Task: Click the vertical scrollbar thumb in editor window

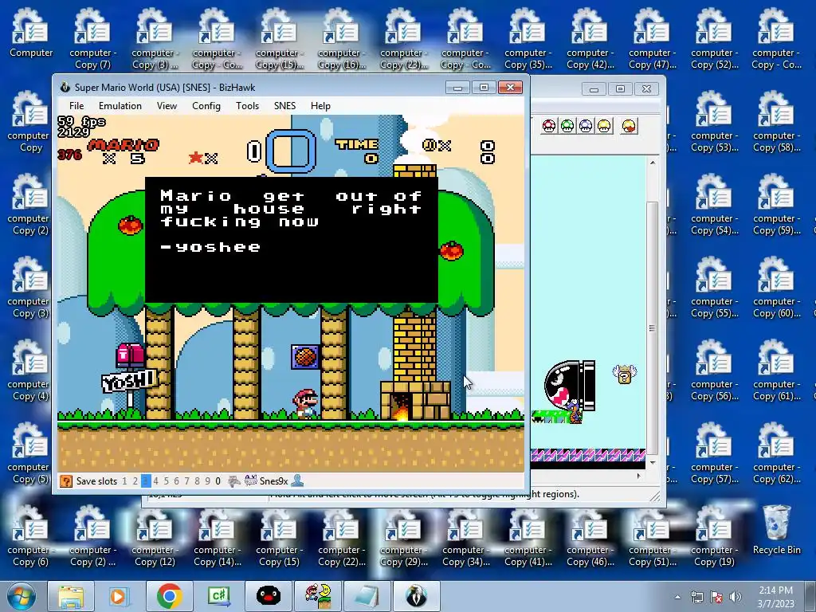Action: [653, 328]
